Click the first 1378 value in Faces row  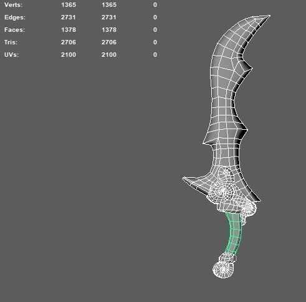click(x=69, y=30)
